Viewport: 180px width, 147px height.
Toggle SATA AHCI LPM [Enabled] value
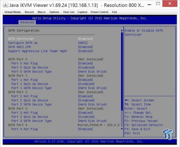tap(85, 47)
